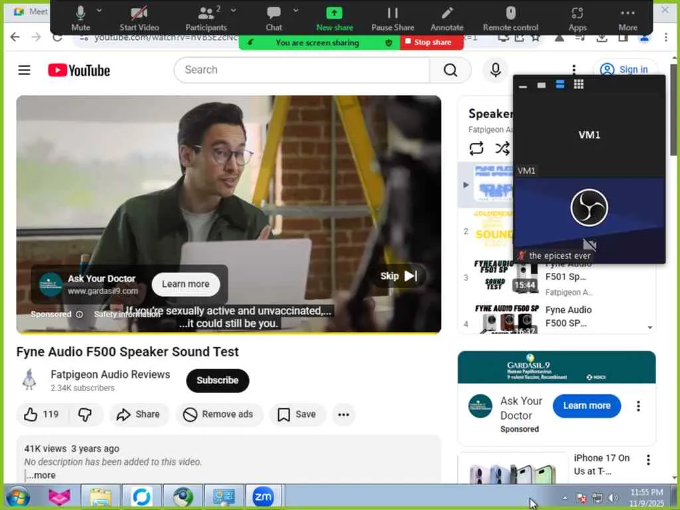Switch Zoom panel to single speaker view
Image resolution: width=680 pixels, height=510 pixels.
point(541,85)
